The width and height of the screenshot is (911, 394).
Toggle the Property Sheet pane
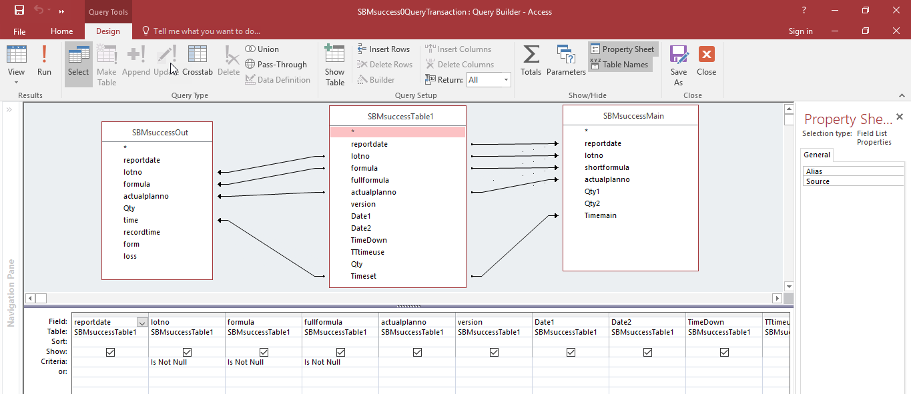[x=622, y=49]
